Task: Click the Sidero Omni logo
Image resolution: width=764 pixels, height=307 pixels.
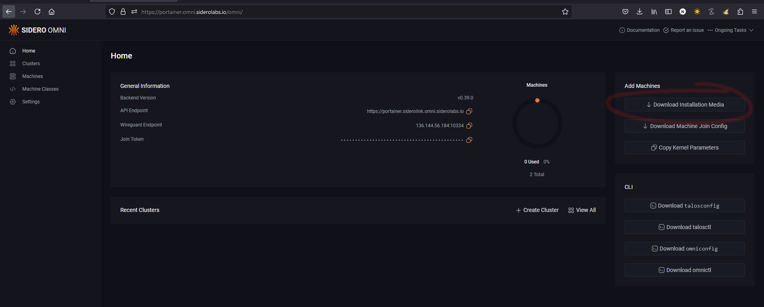Action: (37, 30)
